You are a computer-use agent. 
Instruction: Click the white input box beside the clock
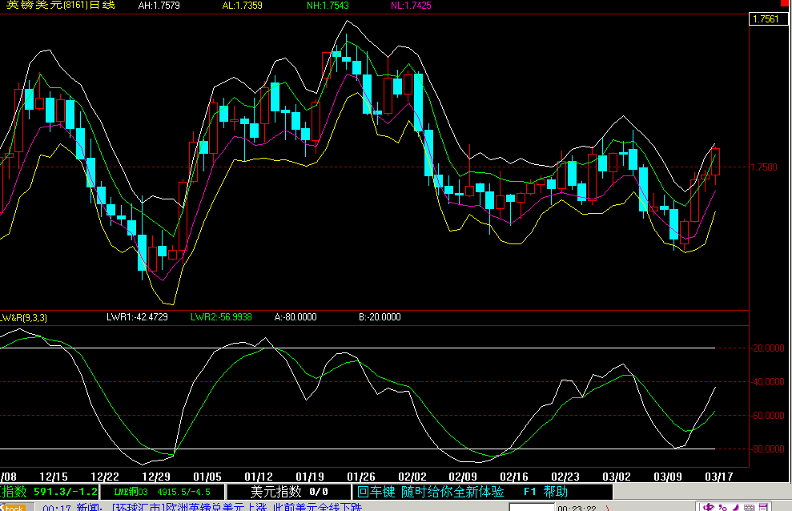pyautogui.click(x=532, y=507)
